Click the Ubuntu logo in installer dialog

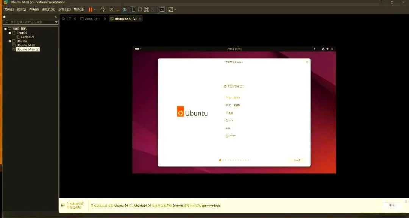[192, 111]
